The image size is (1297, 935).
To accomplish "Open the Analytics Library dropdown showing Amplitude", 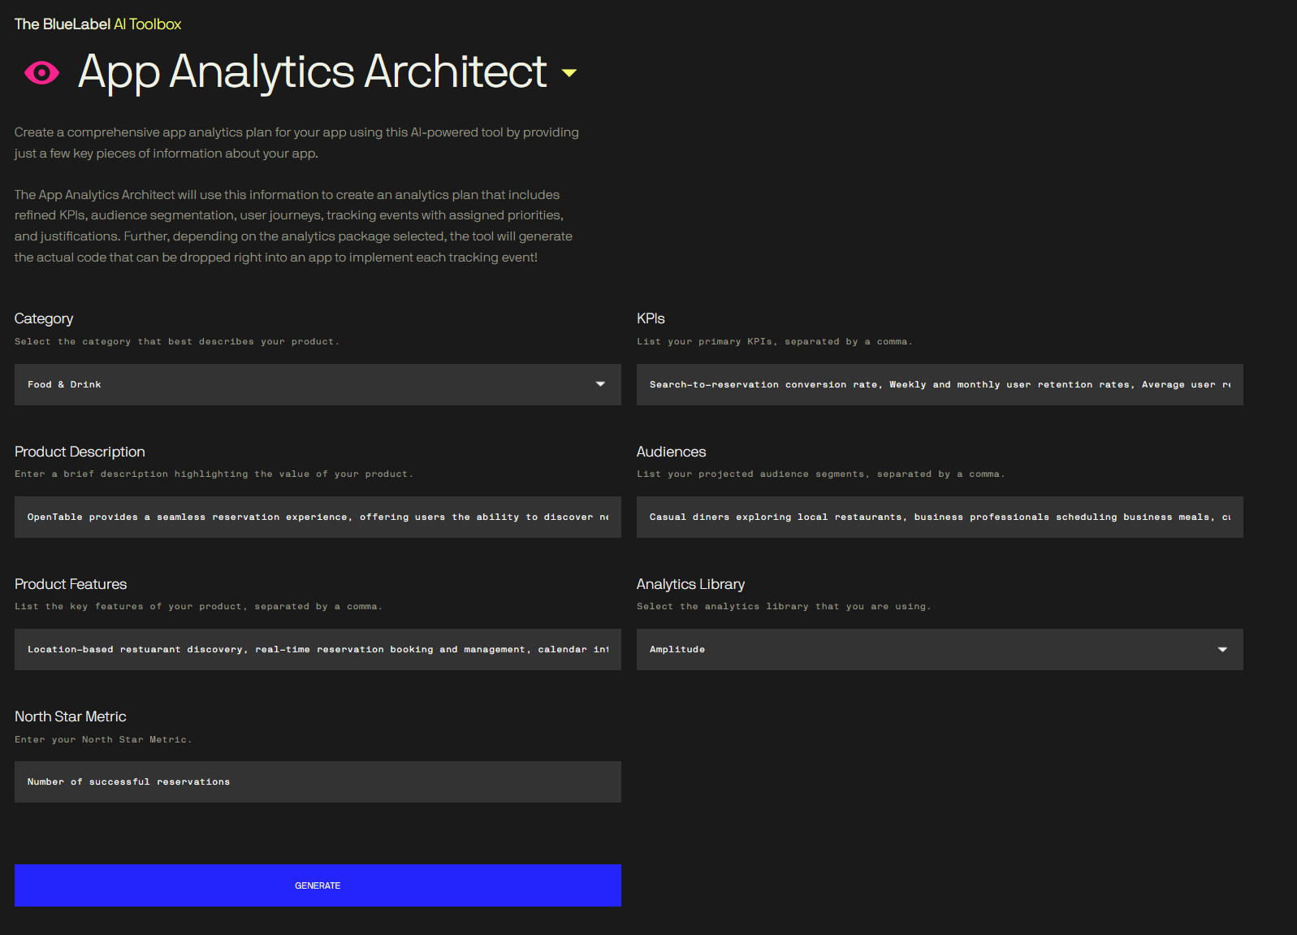I will [940, 649].
